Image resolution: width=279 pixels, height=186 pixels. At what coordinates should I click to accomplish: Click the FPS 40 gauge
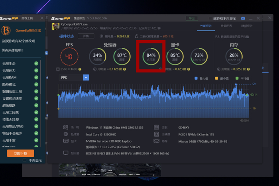tap(69, 57)
